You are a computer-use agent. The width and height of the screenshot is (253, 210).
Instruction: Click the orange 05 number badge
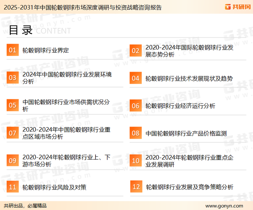pos(12,105)
